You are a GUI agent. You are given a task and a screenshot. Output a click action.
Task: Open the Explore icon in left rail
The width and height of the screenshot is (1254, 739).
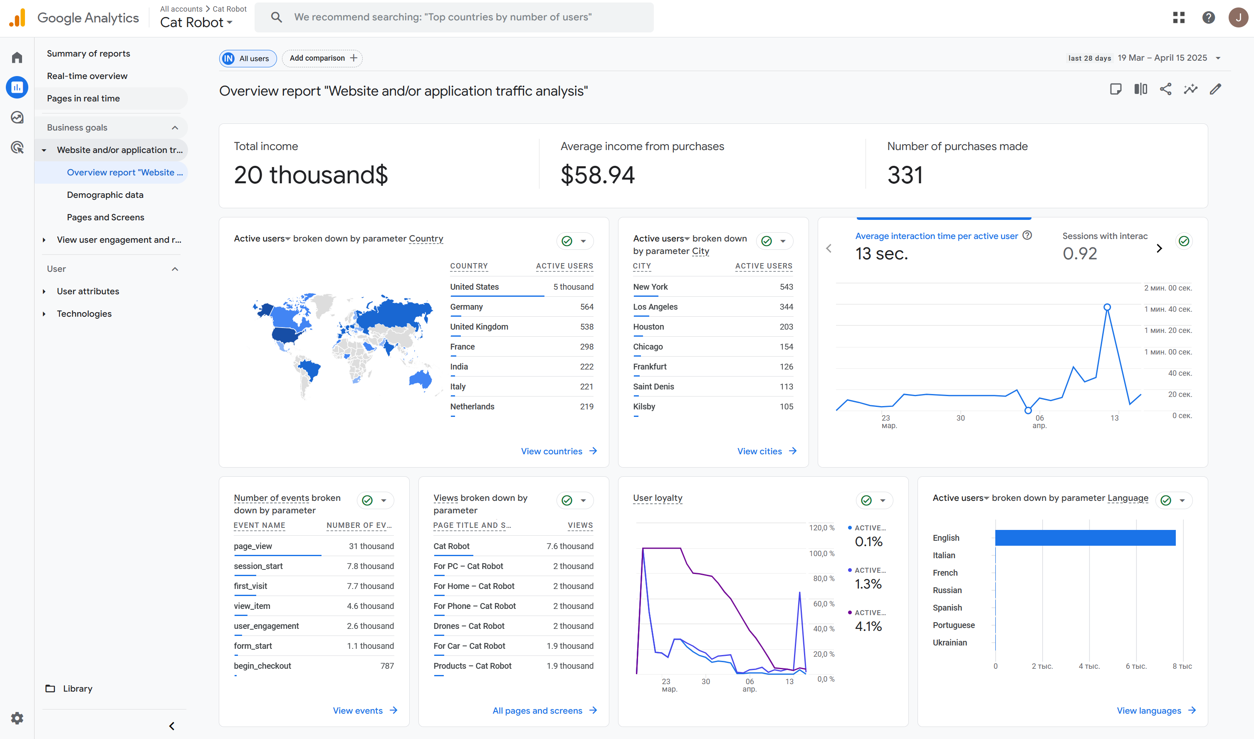[17, 118]
